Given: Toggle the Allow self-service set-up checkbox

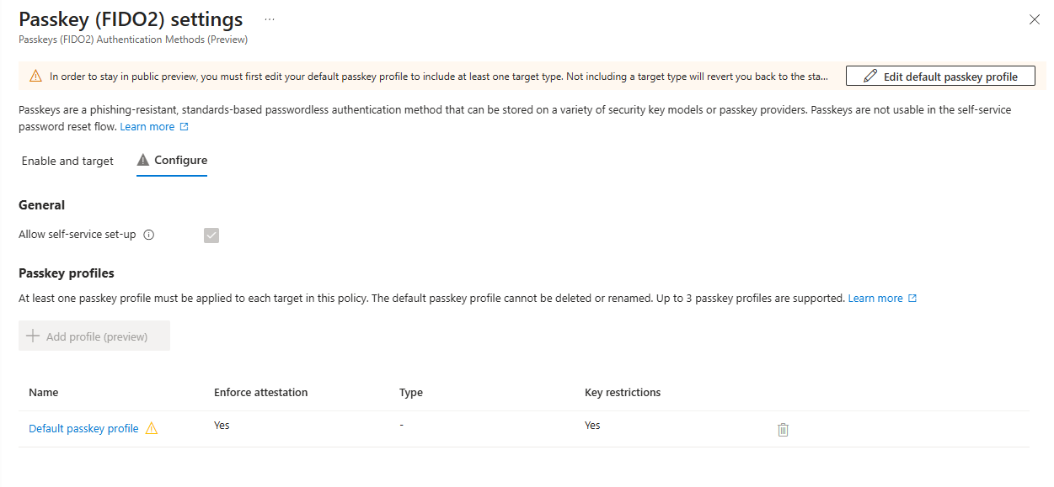Looking at the screenshot, I should click(x=211, y=235).
